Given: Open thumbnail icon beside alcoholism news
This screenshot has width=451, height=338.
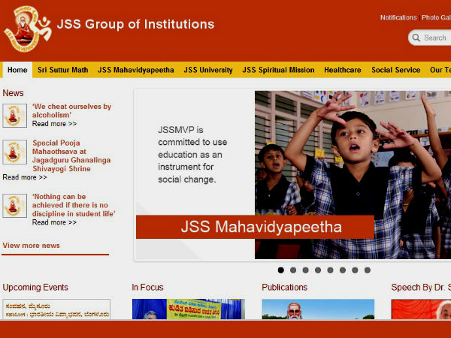Looking at the screenshot, I should (14, 116).
